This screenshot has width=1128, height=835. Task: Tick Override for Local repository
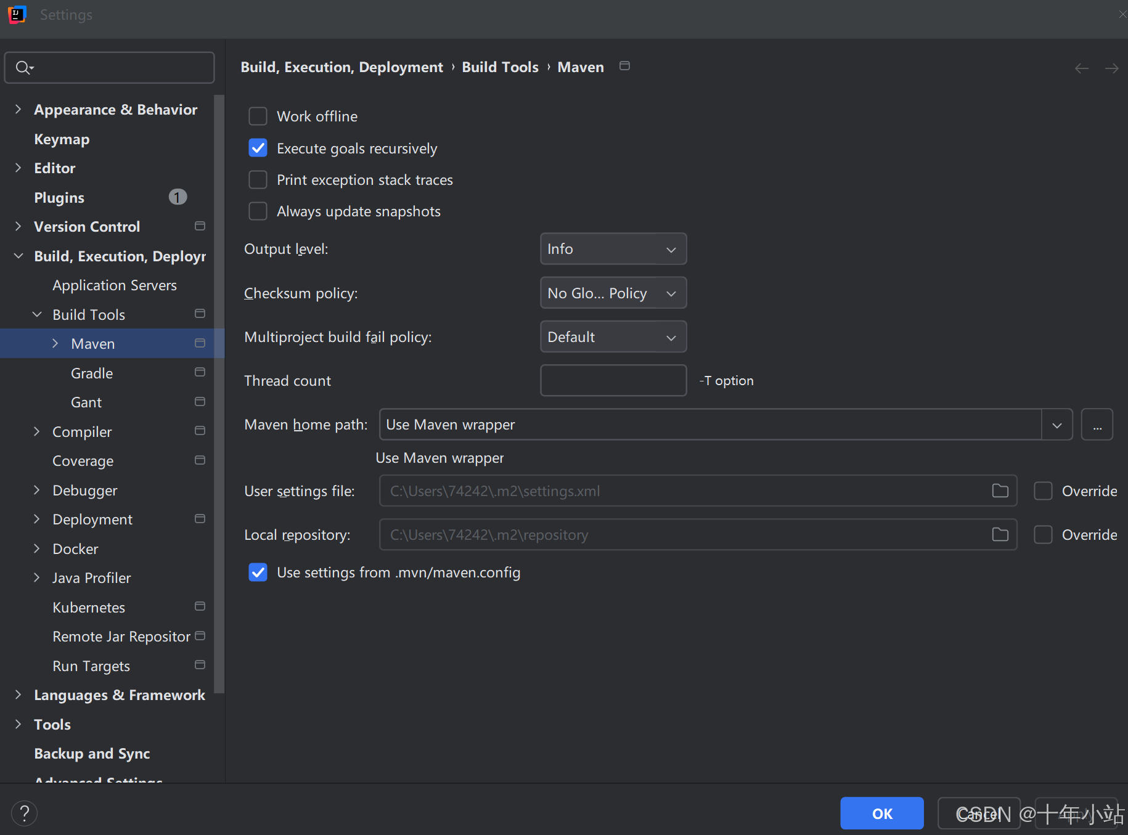[x=1043, y=535]
